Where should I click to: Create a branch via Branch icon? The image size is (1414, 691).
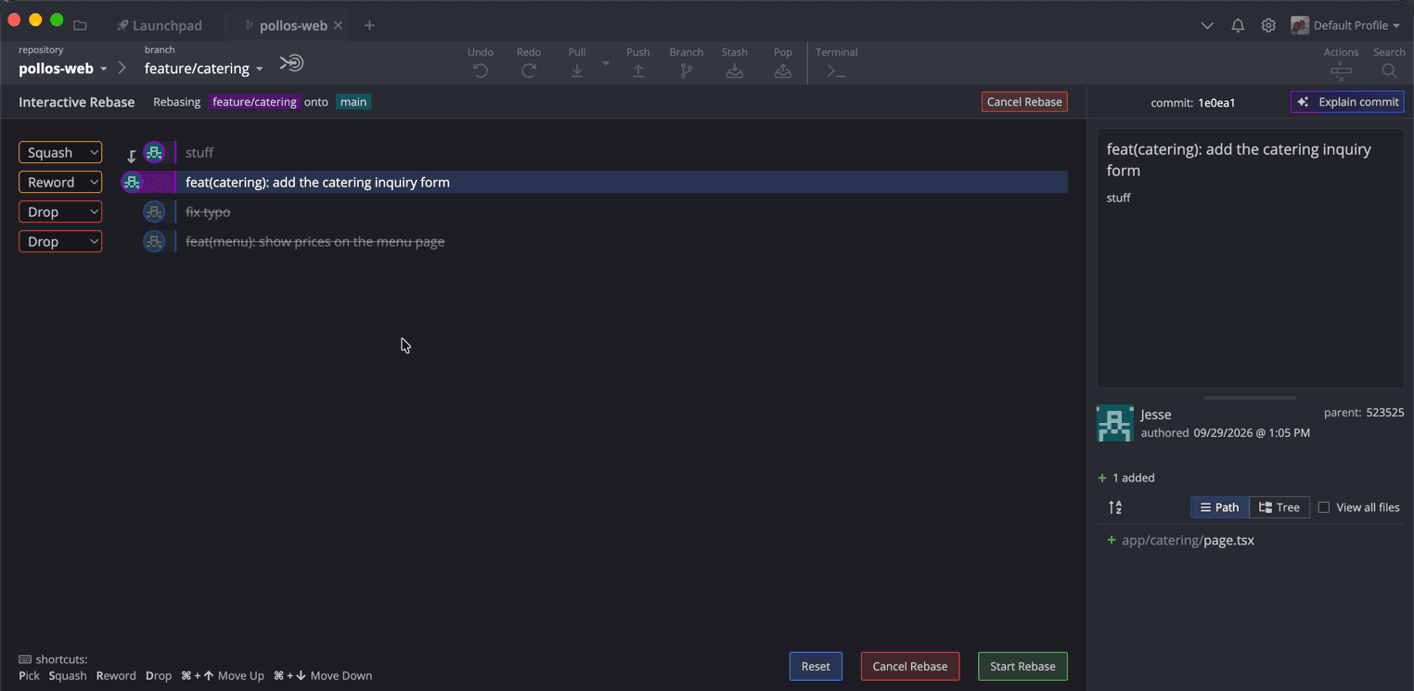[687, 70]
